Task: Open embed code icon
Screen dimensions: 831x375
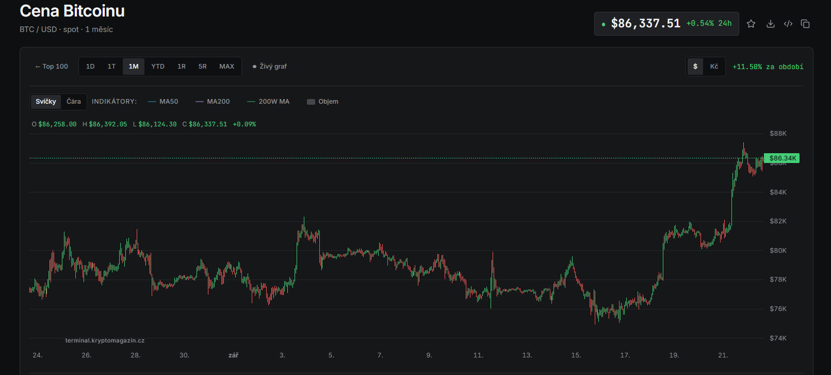Action: tap(788, 24)
